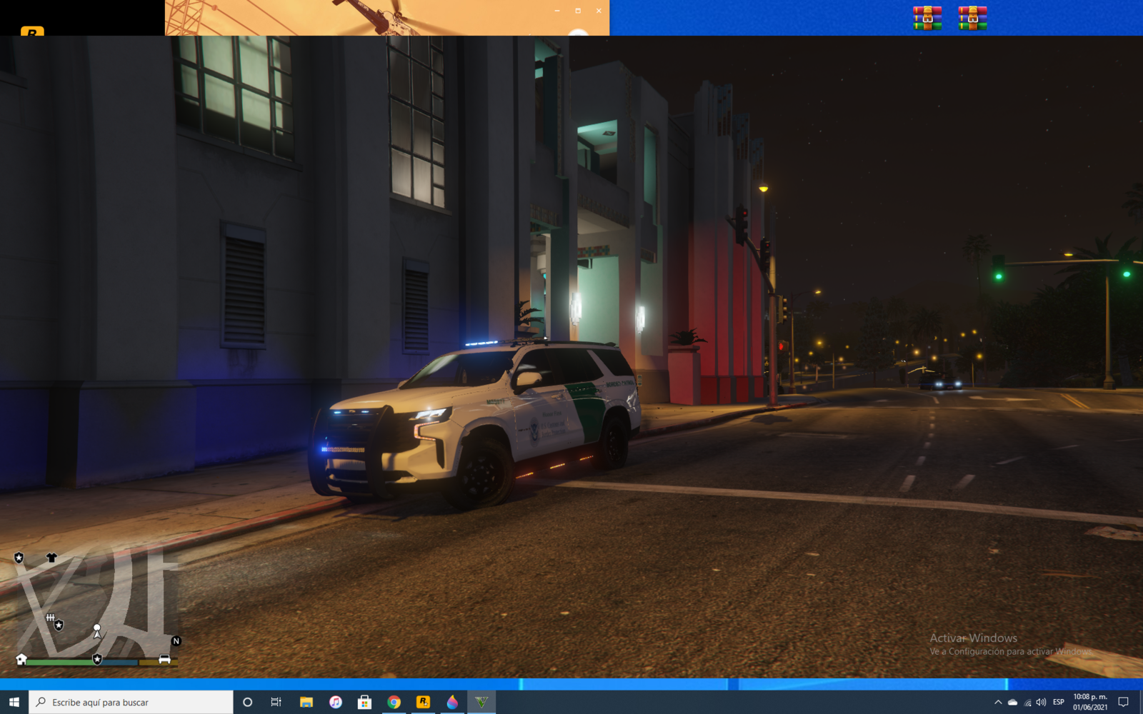The width and height of the screenshot is (1143, 714).
Task: Open File Explorer from the taskbar
Action: point(306,702)
